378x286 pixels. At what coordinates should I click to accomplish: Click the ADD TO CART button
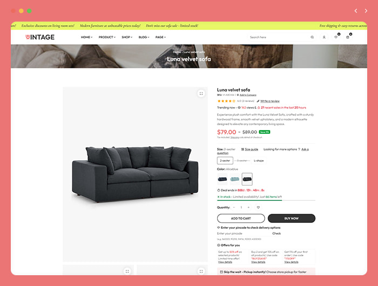coord(241,219)
